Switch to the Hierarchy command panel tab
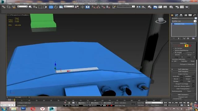198x111 pixels. point(181,15)
